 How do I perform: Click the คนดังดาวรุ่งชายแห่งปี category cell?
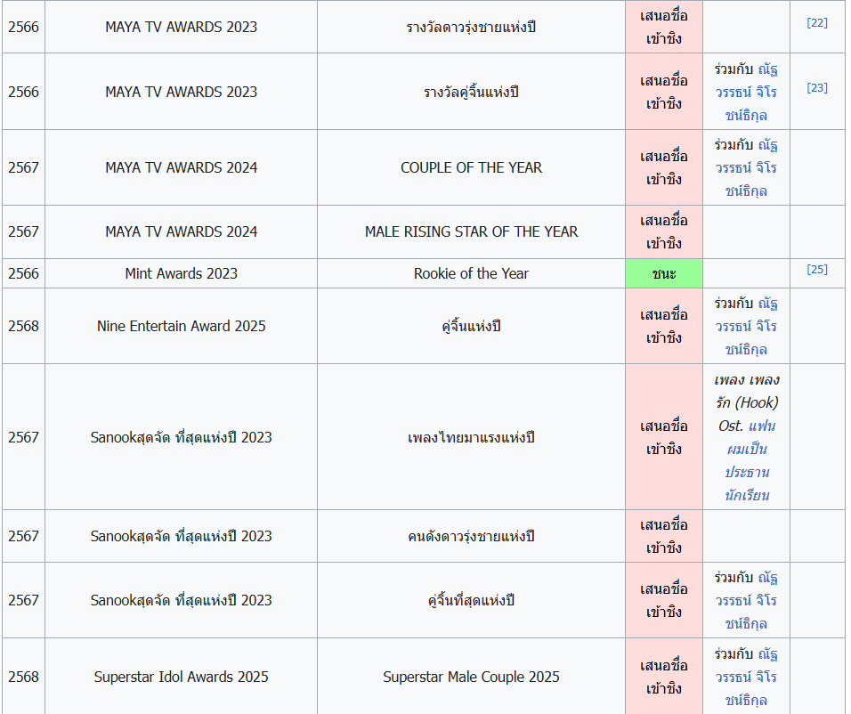pyautogui.click(x=471, y=537)
